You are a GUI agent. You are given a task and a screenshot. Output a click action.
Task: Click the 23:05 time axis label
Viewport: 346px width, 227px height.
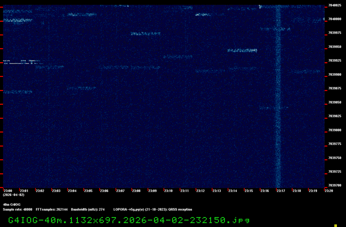[x=88, y=191]
